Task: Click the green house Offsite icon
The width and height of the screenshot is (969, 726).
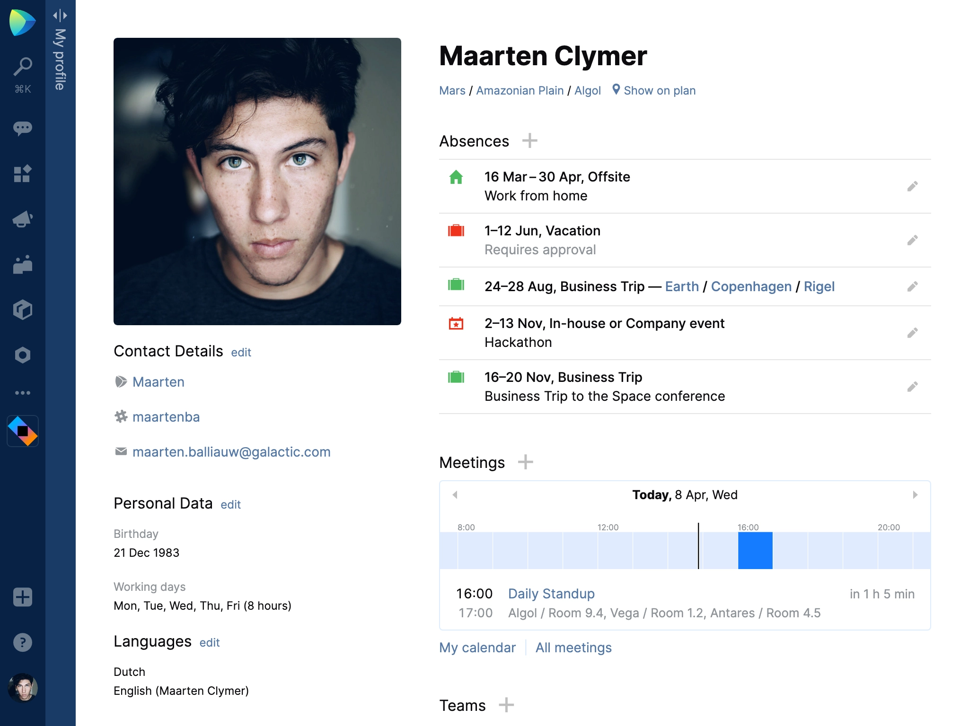Action: tap(456, 177)
